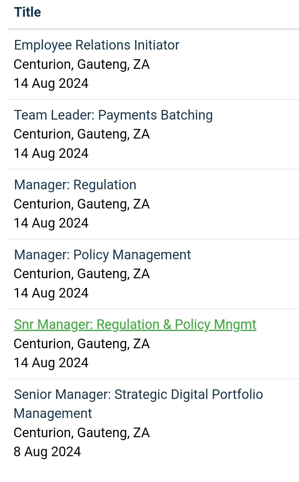Select the Manager: Regulation job title

(75, 185)
